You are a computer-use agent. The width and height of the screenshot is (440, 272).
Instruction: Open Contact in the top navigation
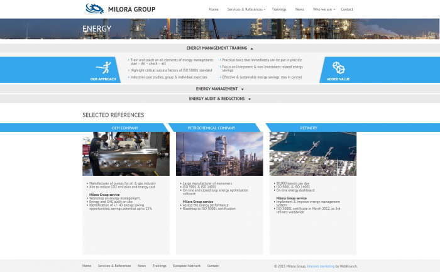click(x=346, y=9)
